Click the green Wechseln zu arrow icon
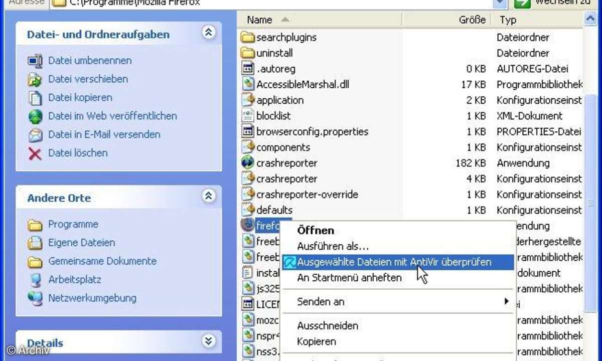602x361 pixels. (x=522, y=3)
